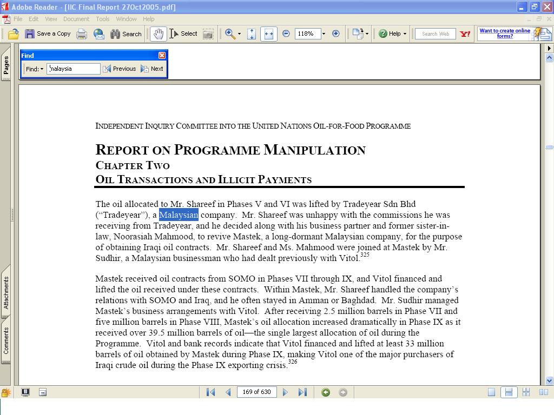Click the vertical scrollbar thumb

click(x=549, y=147)
